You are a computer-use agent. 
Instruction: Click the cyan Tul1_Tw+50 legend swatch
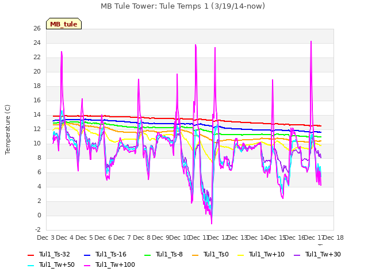[x=30, y=266]
